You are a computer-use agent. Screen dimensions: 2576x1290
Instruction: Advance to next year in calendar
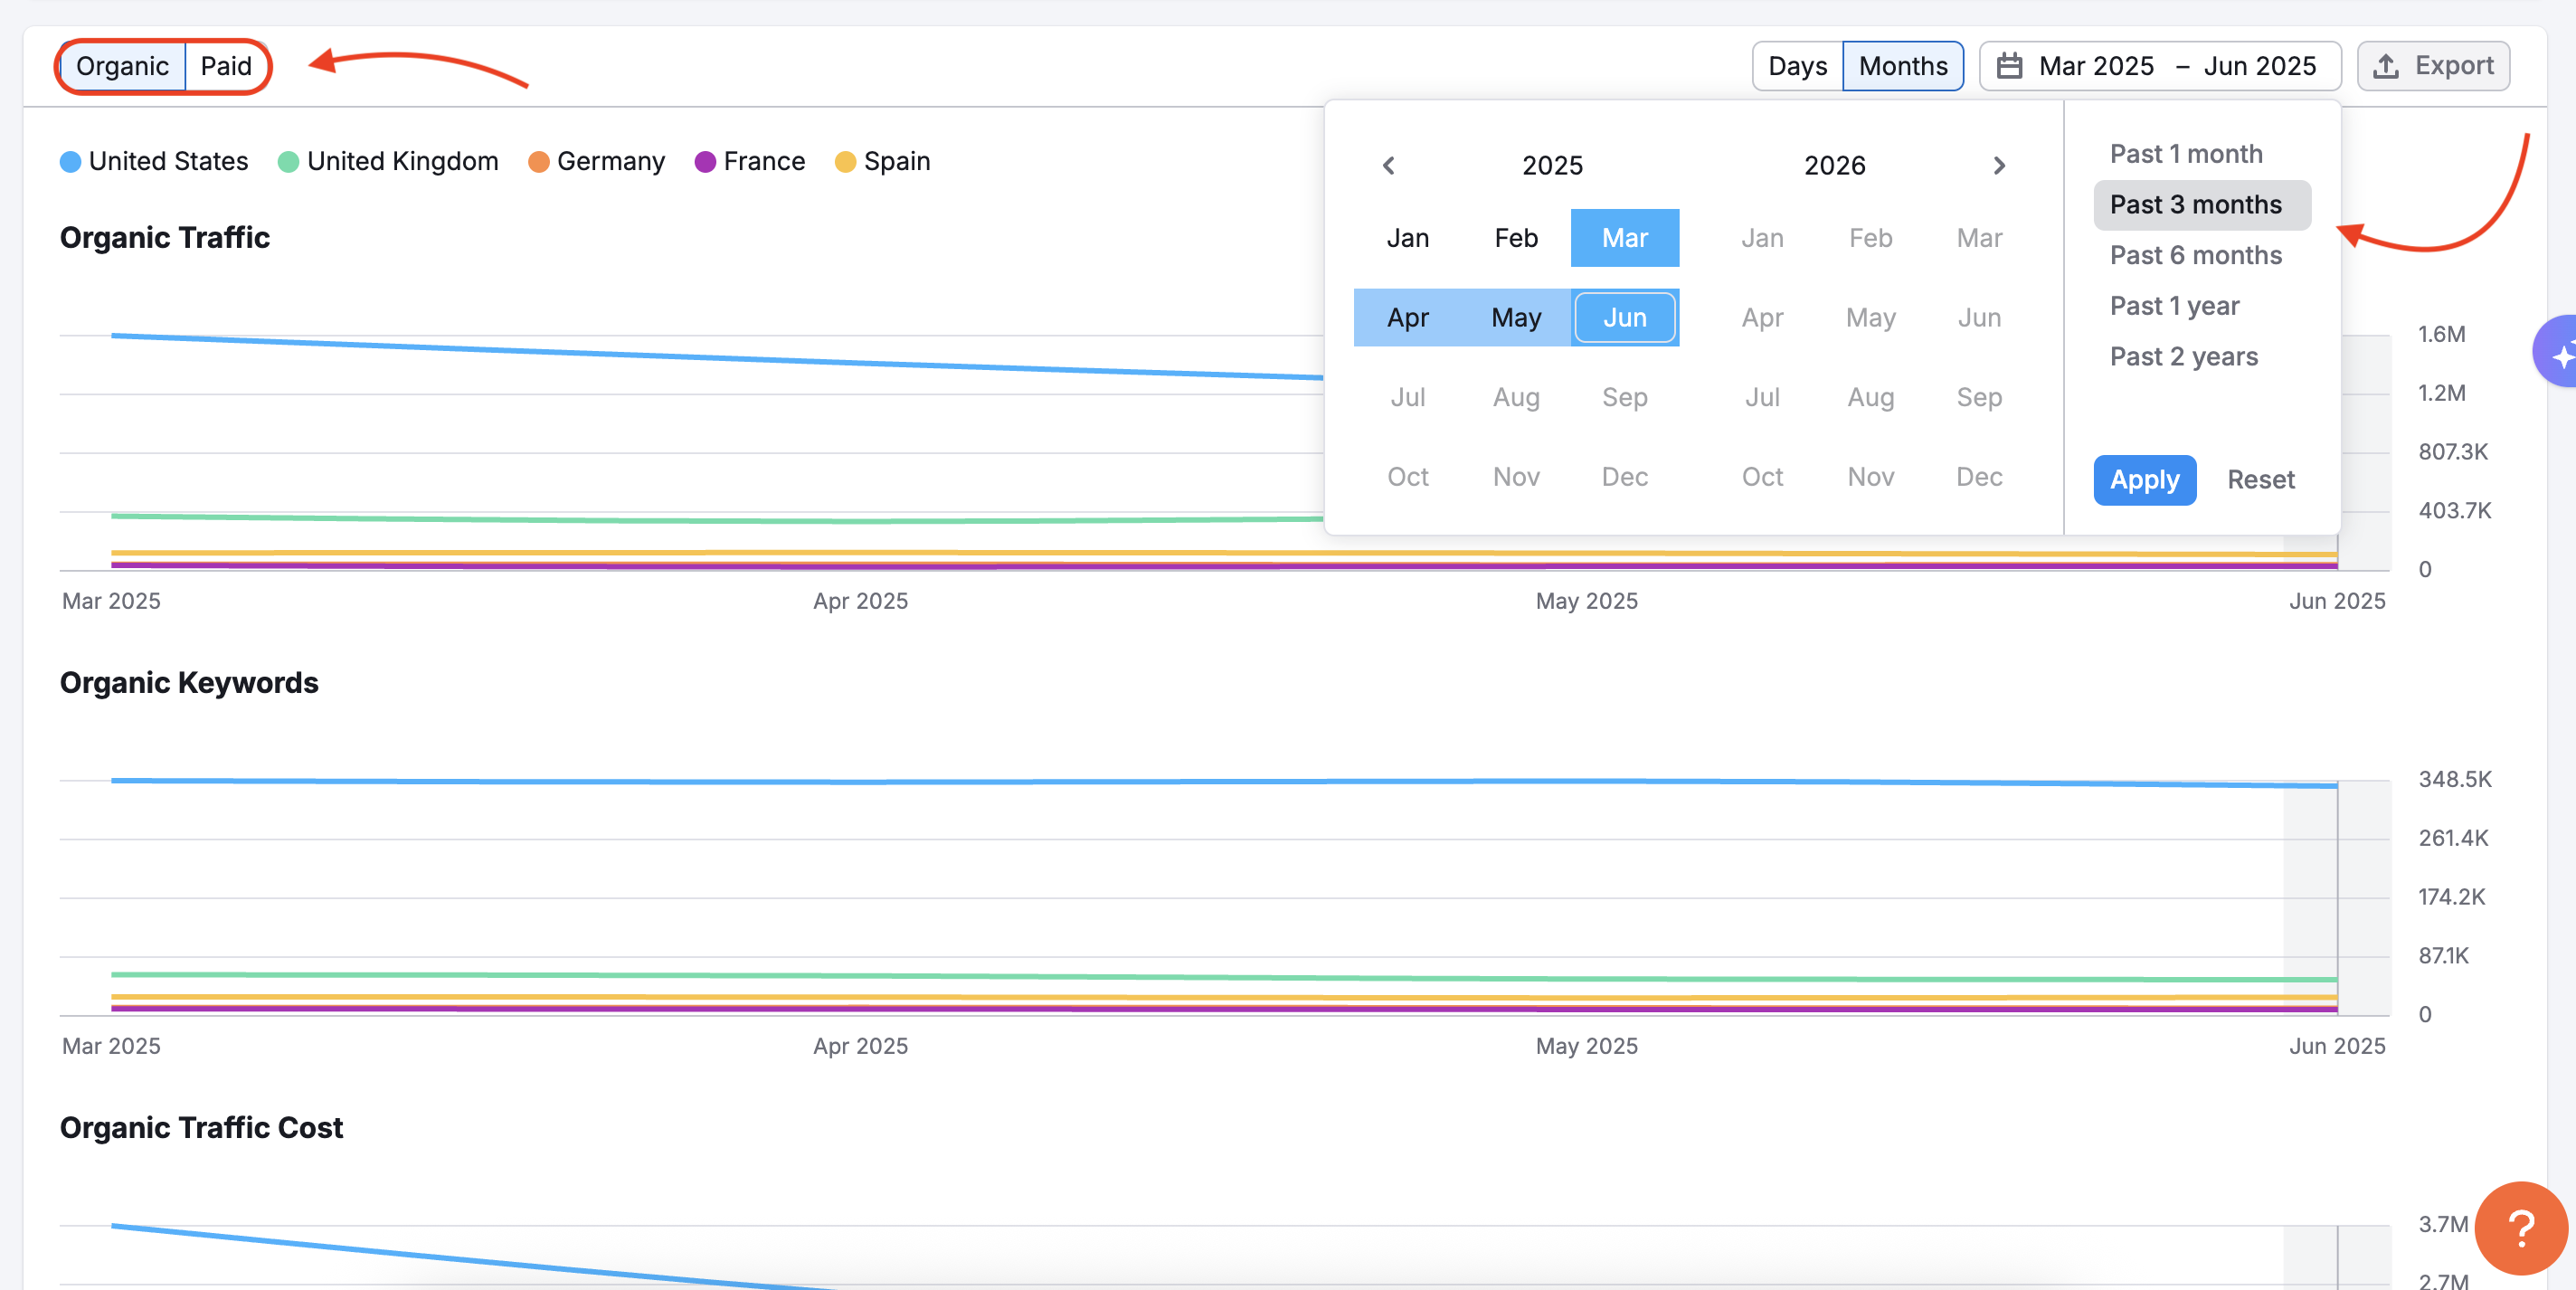click(x=1998, y=165)
